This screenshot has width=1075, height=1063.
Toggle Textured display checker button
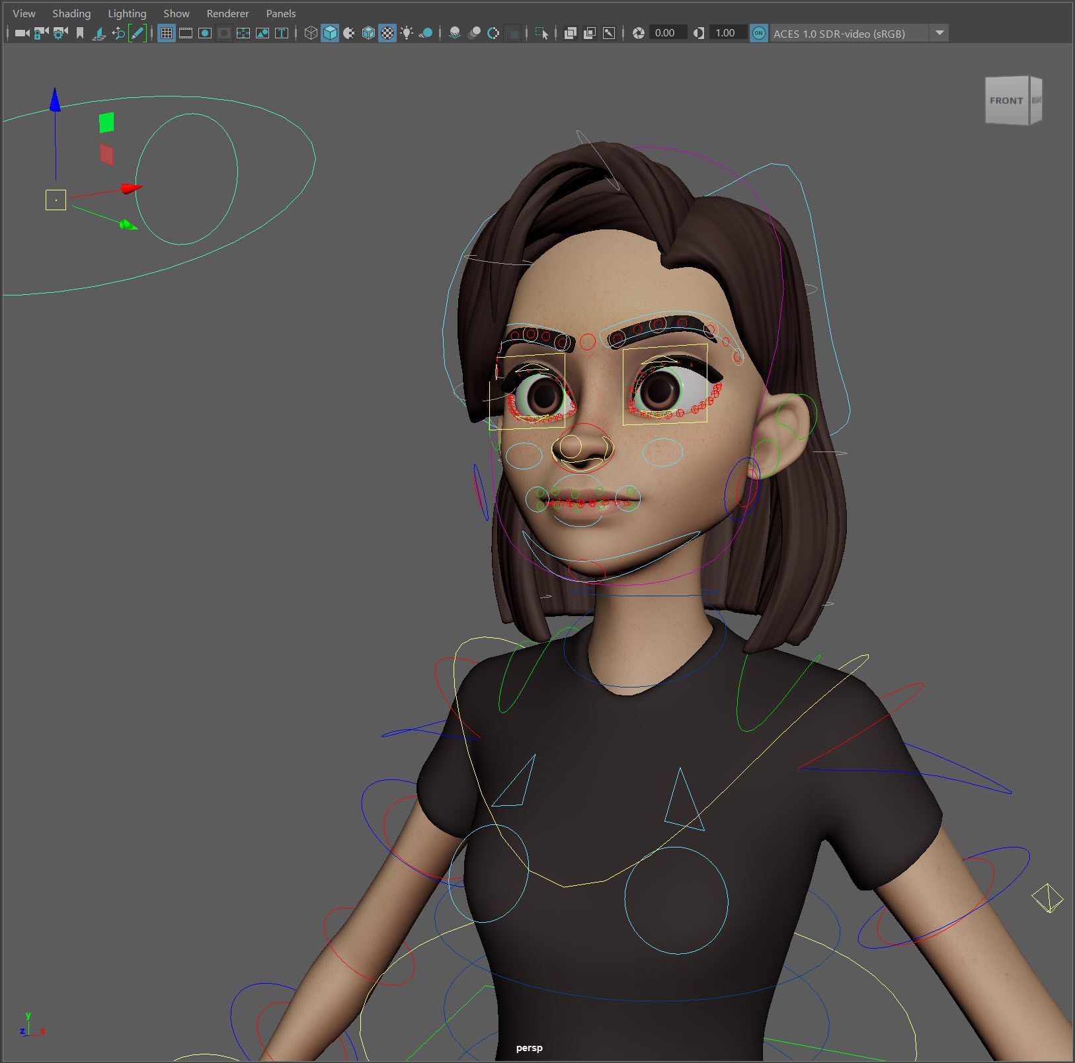tap(387, 33)
